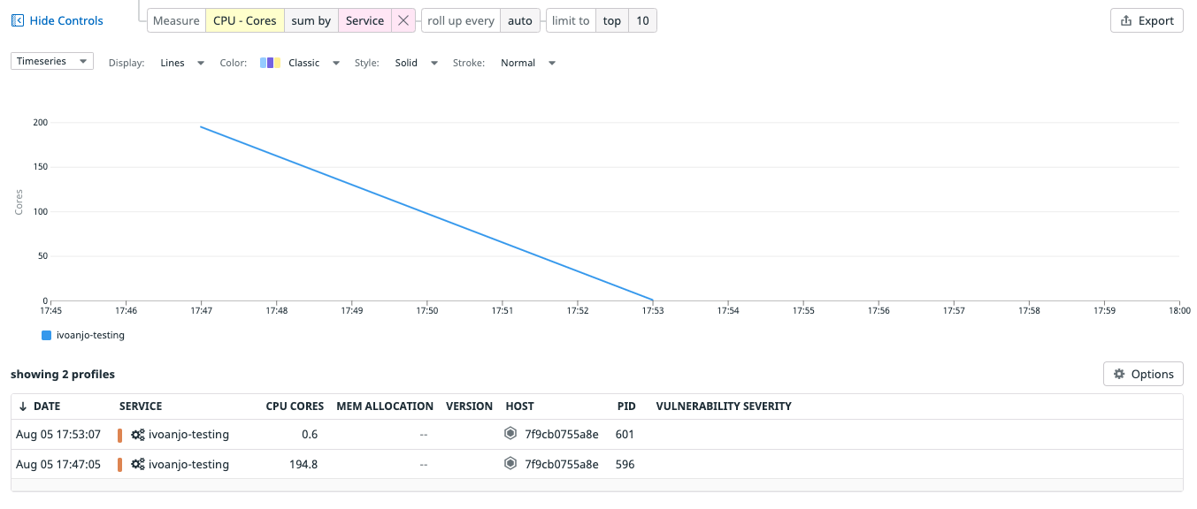Click the 194.8 CPU cores value

point(303,464)
